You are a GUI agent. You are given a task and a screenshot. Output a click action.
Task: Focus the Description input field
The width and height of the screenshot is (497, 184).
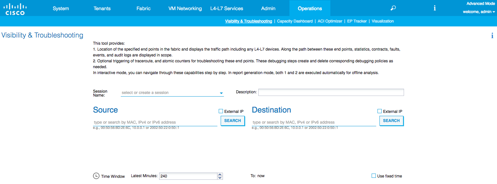click(x=331, y=92)
